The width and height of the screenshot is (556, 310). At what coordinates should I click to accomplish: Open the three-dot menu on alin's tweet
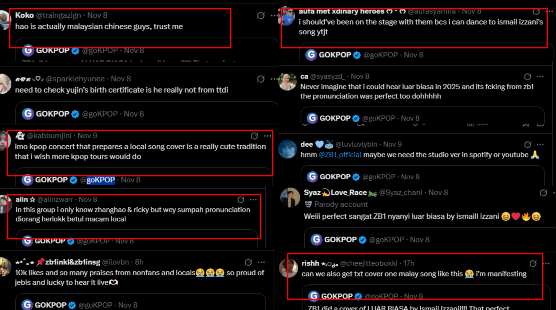254,200
